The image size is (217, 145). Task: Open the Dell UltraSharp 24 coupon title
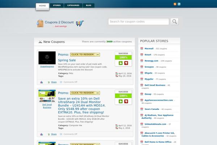(x=82, y=105)
